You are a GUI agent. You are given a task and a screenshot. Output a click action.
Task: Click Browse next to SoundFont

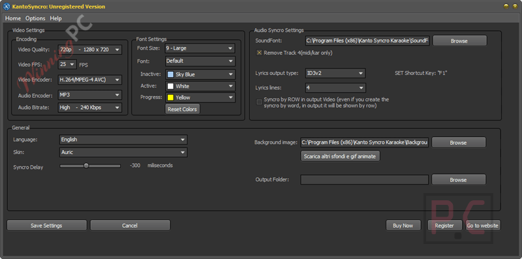pyautogui.click(x=459, y=41)
